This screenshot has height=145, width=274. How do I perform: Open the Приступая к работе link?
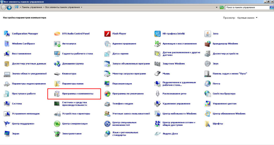tap(24, 94)
